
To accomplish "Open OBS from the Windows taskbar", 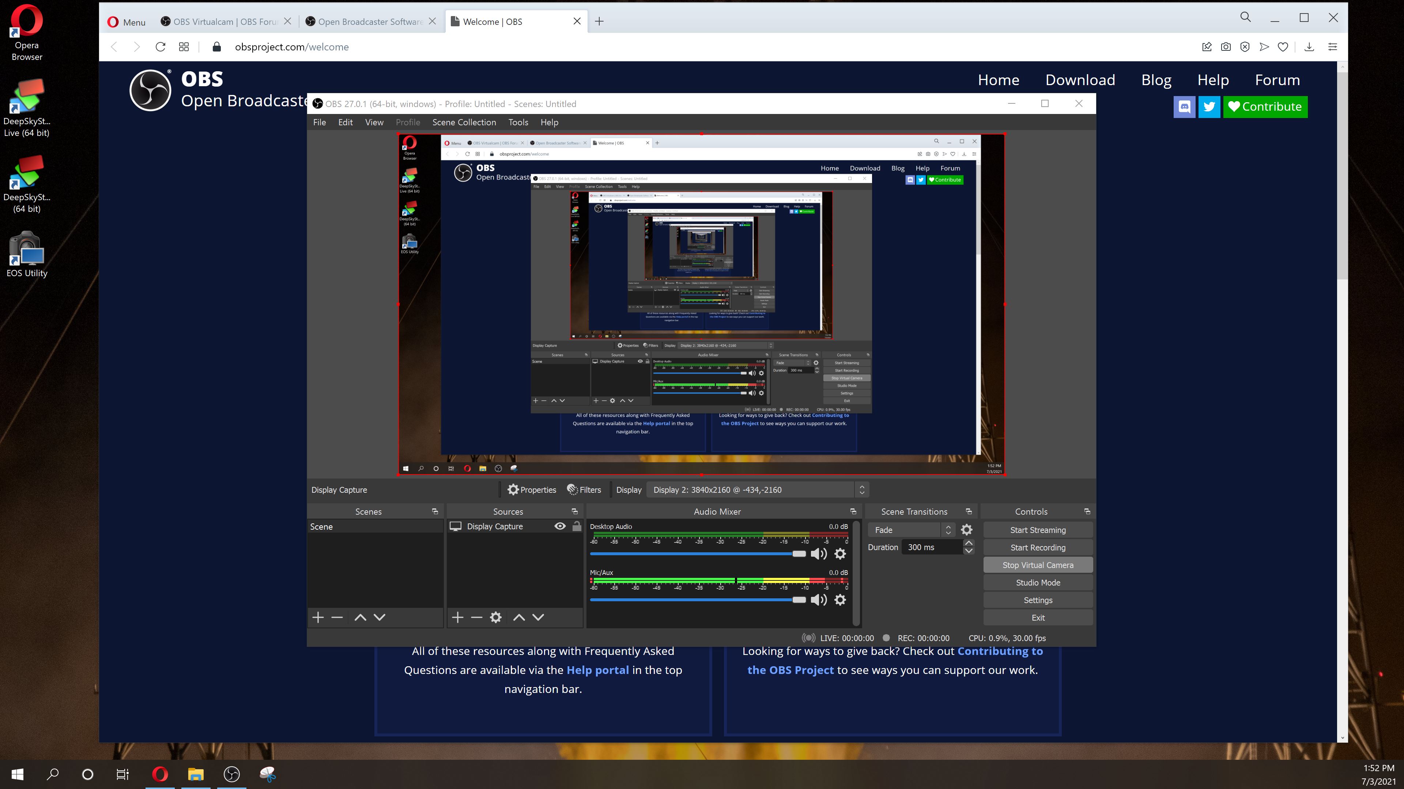I will [232, 774].
